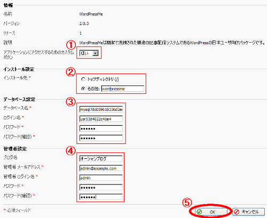The image size is (267, 218).
Task: Click the green checkmark icon on OK
Action: coord(200,212)
